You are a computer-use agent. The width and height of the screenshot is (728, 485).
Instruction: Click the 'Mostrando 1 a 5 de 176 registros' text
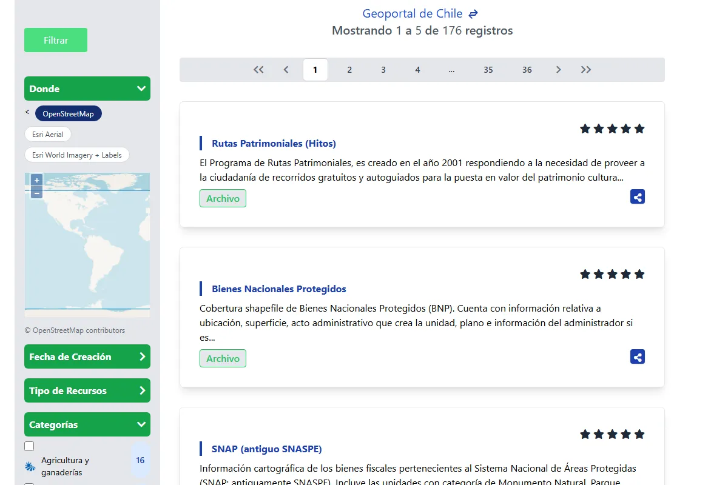(422, 30)
